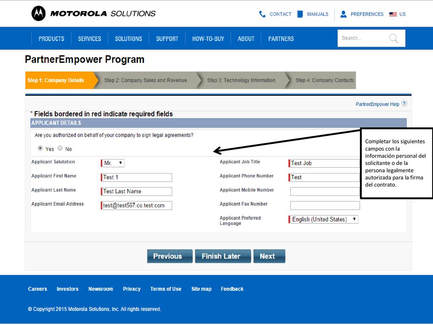This screenshot has height=325, width=433.
Task: Select the No radio button
Action: point(60,148)
